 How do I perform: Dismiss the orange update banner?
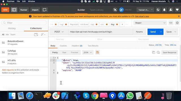[x=179, y=16]
